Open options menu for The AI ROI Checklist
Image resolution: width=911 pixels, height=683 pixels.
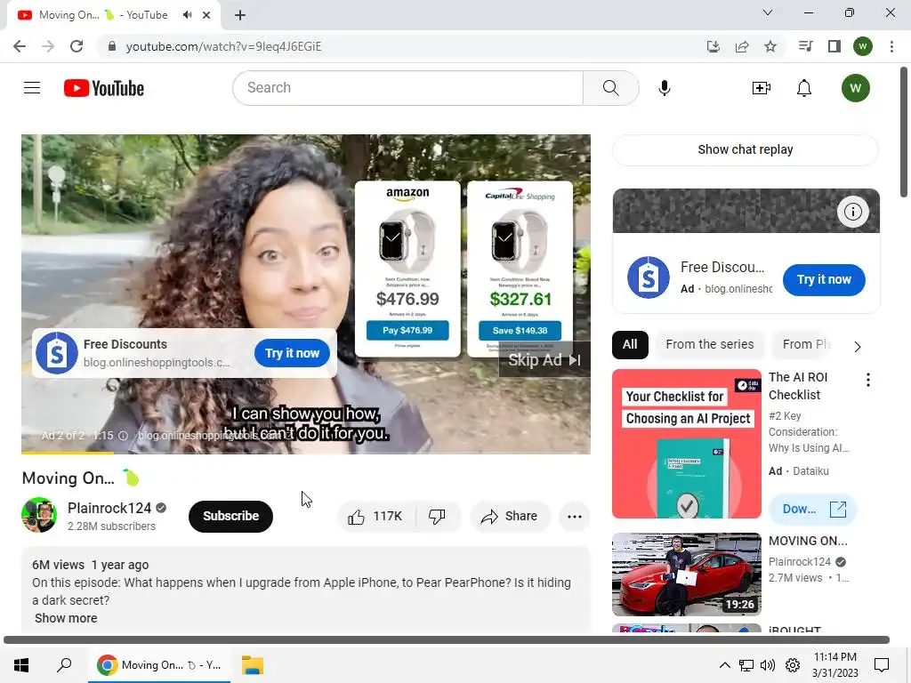(x=868, y=380)
